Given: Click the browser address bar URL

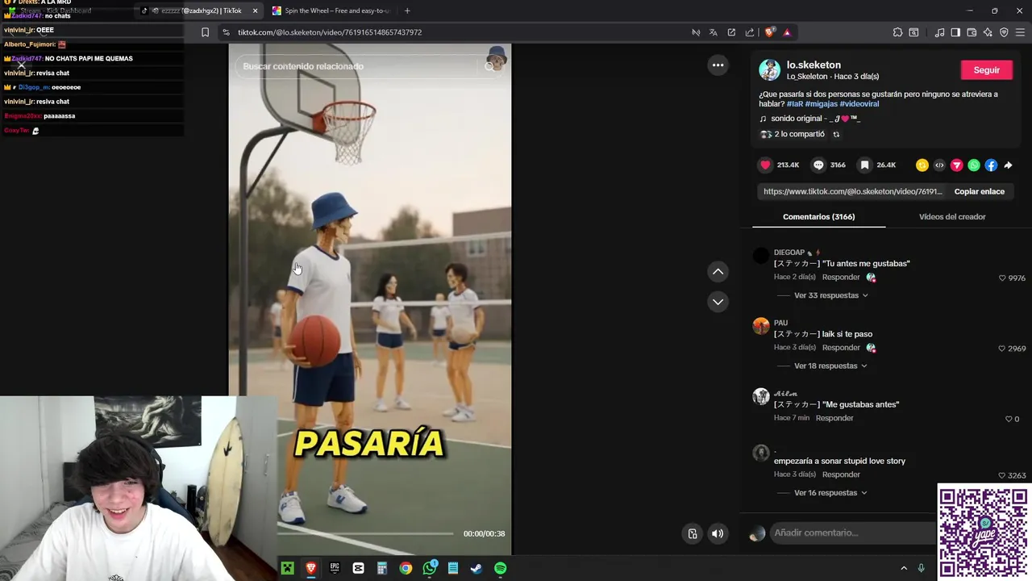Looking at the screenshot, I should click(x=330, y=32).
